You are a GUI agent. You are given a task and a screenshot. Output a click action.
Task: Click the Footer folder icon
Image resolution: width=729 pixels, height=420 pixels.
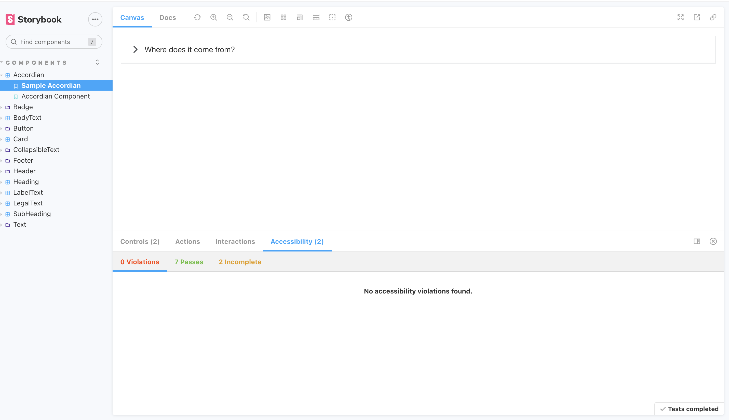coord(8,161)
